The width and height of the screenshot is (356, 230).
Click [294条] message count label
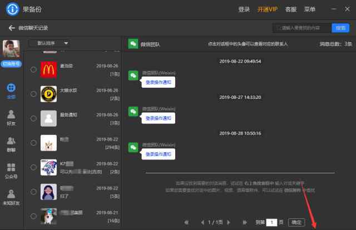click(x=112, y=147)
